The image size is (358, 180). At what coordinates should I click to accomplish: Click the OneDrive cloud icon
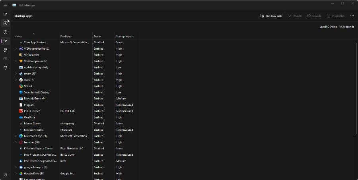tap(21, 117)
